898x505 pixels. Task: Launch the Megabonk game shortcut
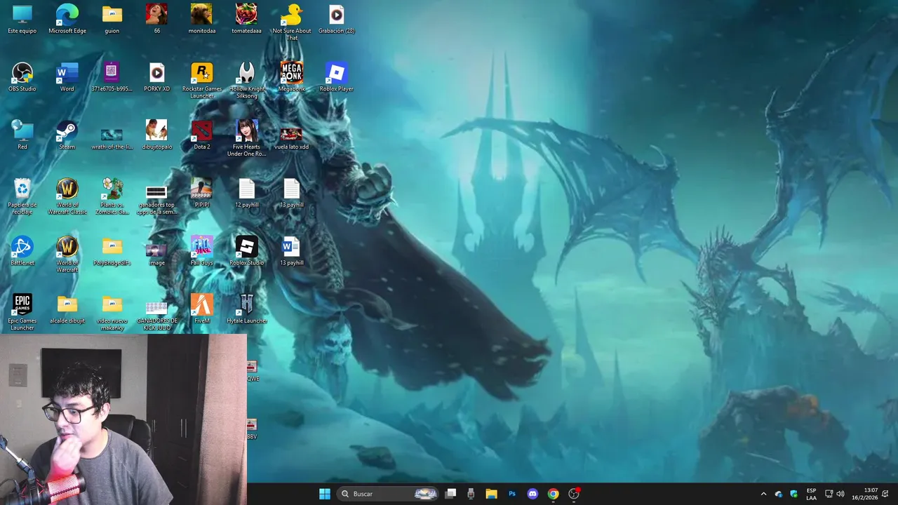coord(291,77)
